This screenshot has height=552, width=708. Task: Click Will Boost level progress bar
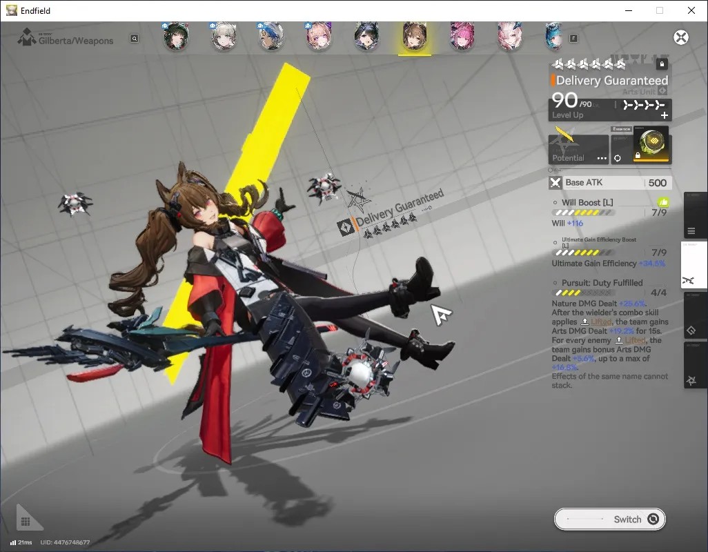coord(584,213)
